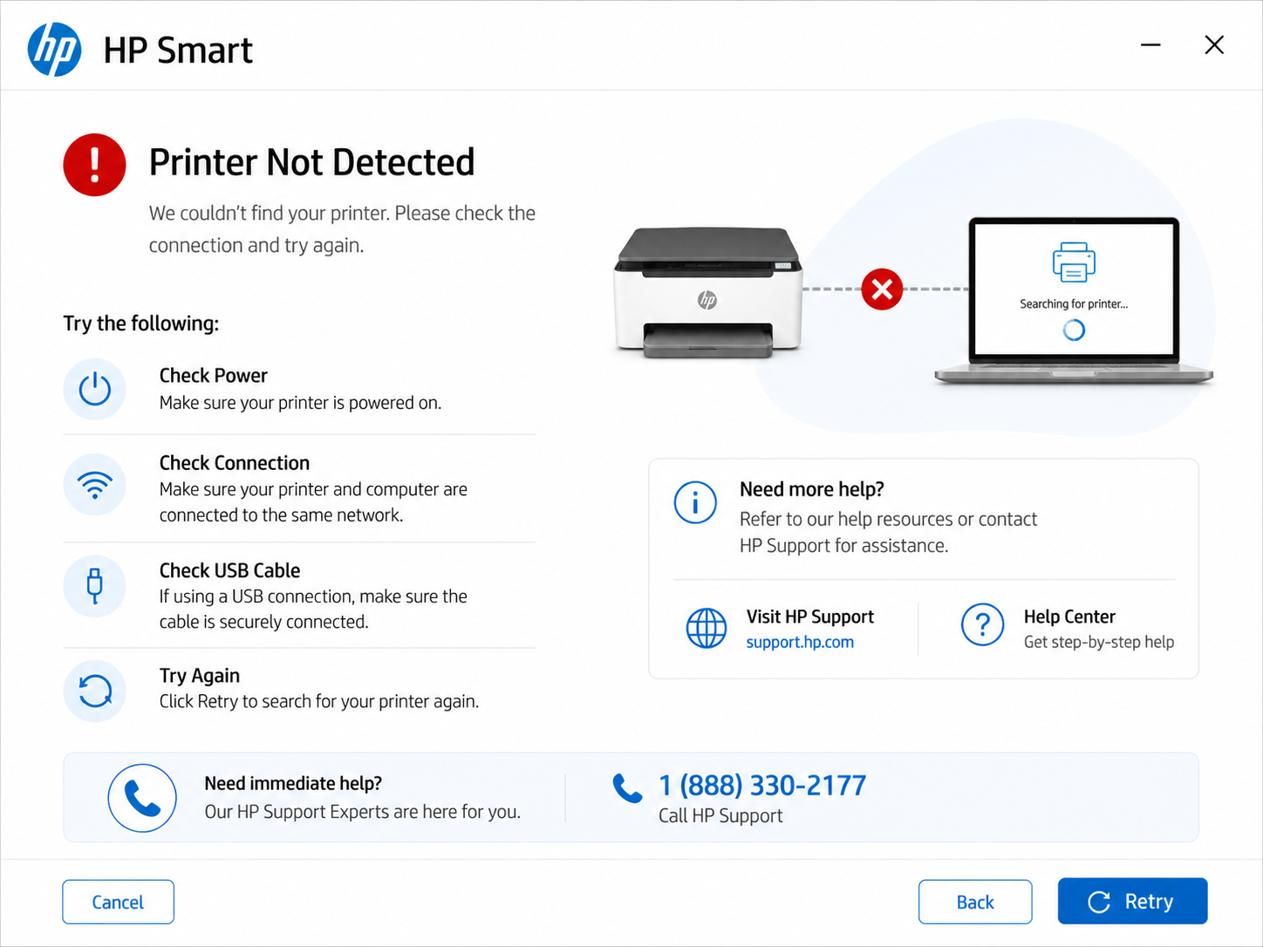Click the "Call HP Support" caption
1263x947 pixels.
coord(720,816)
